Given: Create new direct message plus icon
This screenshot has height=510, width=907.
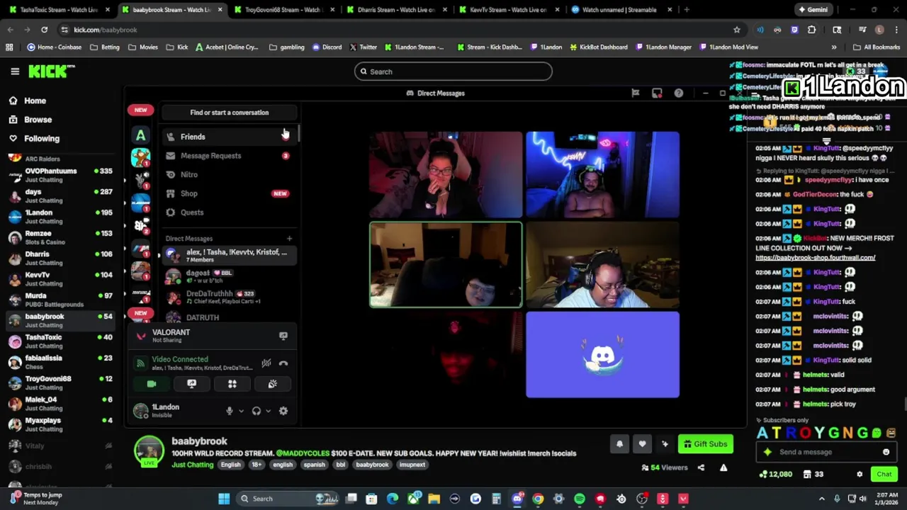Looking at the screenshot, I should coord(289,239).
